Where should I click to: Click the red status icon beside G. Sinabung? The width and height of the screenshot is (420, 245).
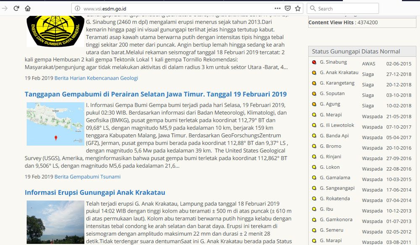click(x=314, y=62)
